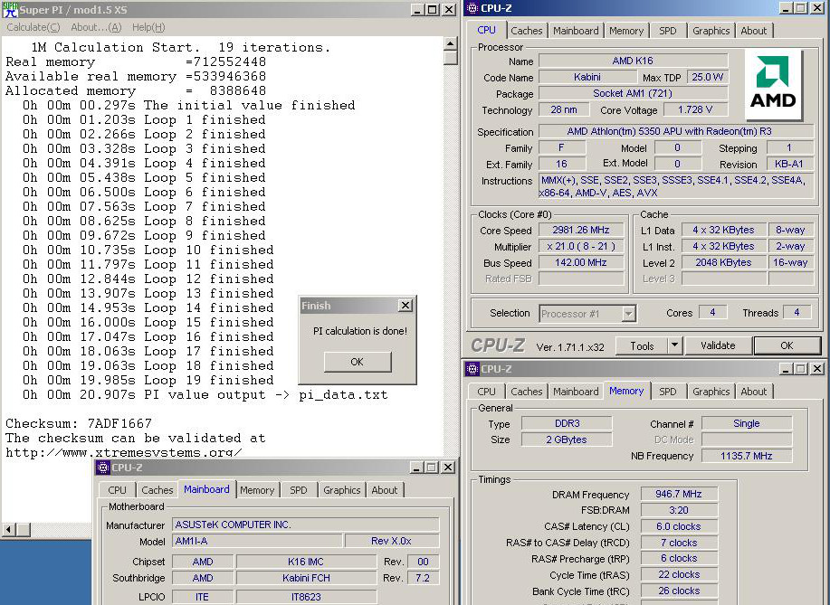Click Manufacturer field ASUSTeK COMPUTER INC.
830x605 pixels.
click(x=305, y=525)
